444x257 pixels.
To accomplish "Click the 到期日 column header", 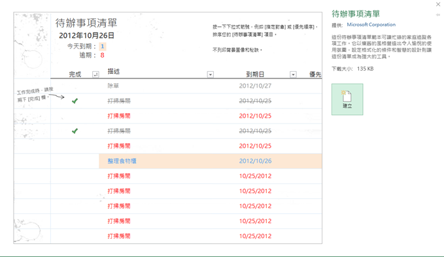I will tap(255, 75).
